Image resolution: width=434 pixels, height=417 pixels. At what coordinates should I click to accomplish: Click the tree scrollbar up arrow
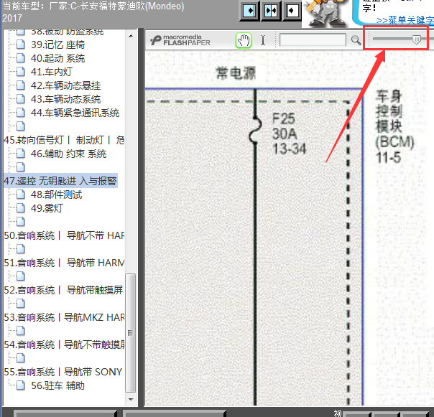[131, 36]
